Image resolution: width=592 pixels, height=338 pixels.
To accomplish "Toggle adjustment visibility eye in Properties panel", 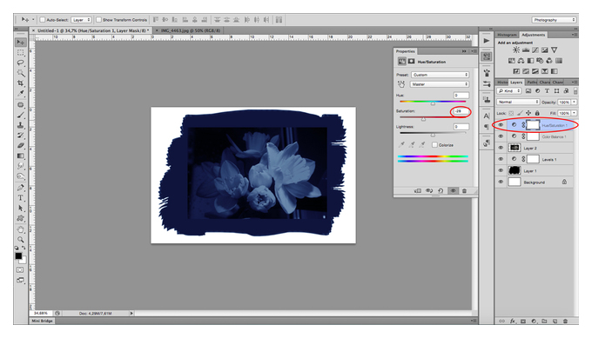I will point(453,190).
